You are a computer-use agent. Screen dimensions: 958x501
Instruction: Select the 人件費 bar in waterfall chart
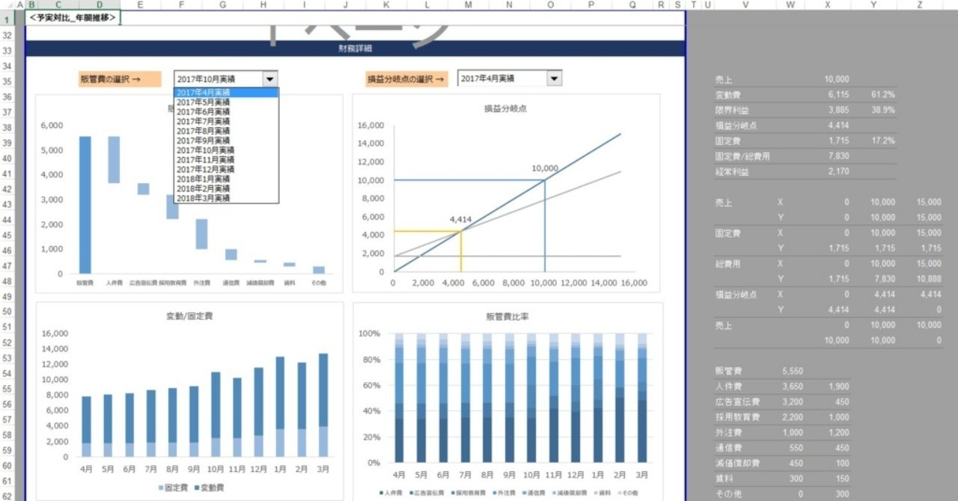point(114,159)
